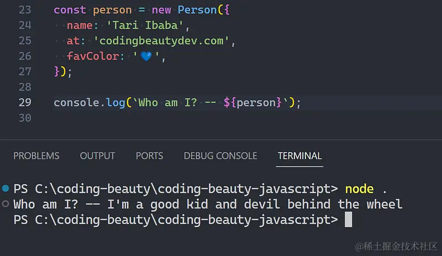Click the hollow circle marker beside terminal output
The width and height of the screenshot is (442, 256).
click(6, 204)
